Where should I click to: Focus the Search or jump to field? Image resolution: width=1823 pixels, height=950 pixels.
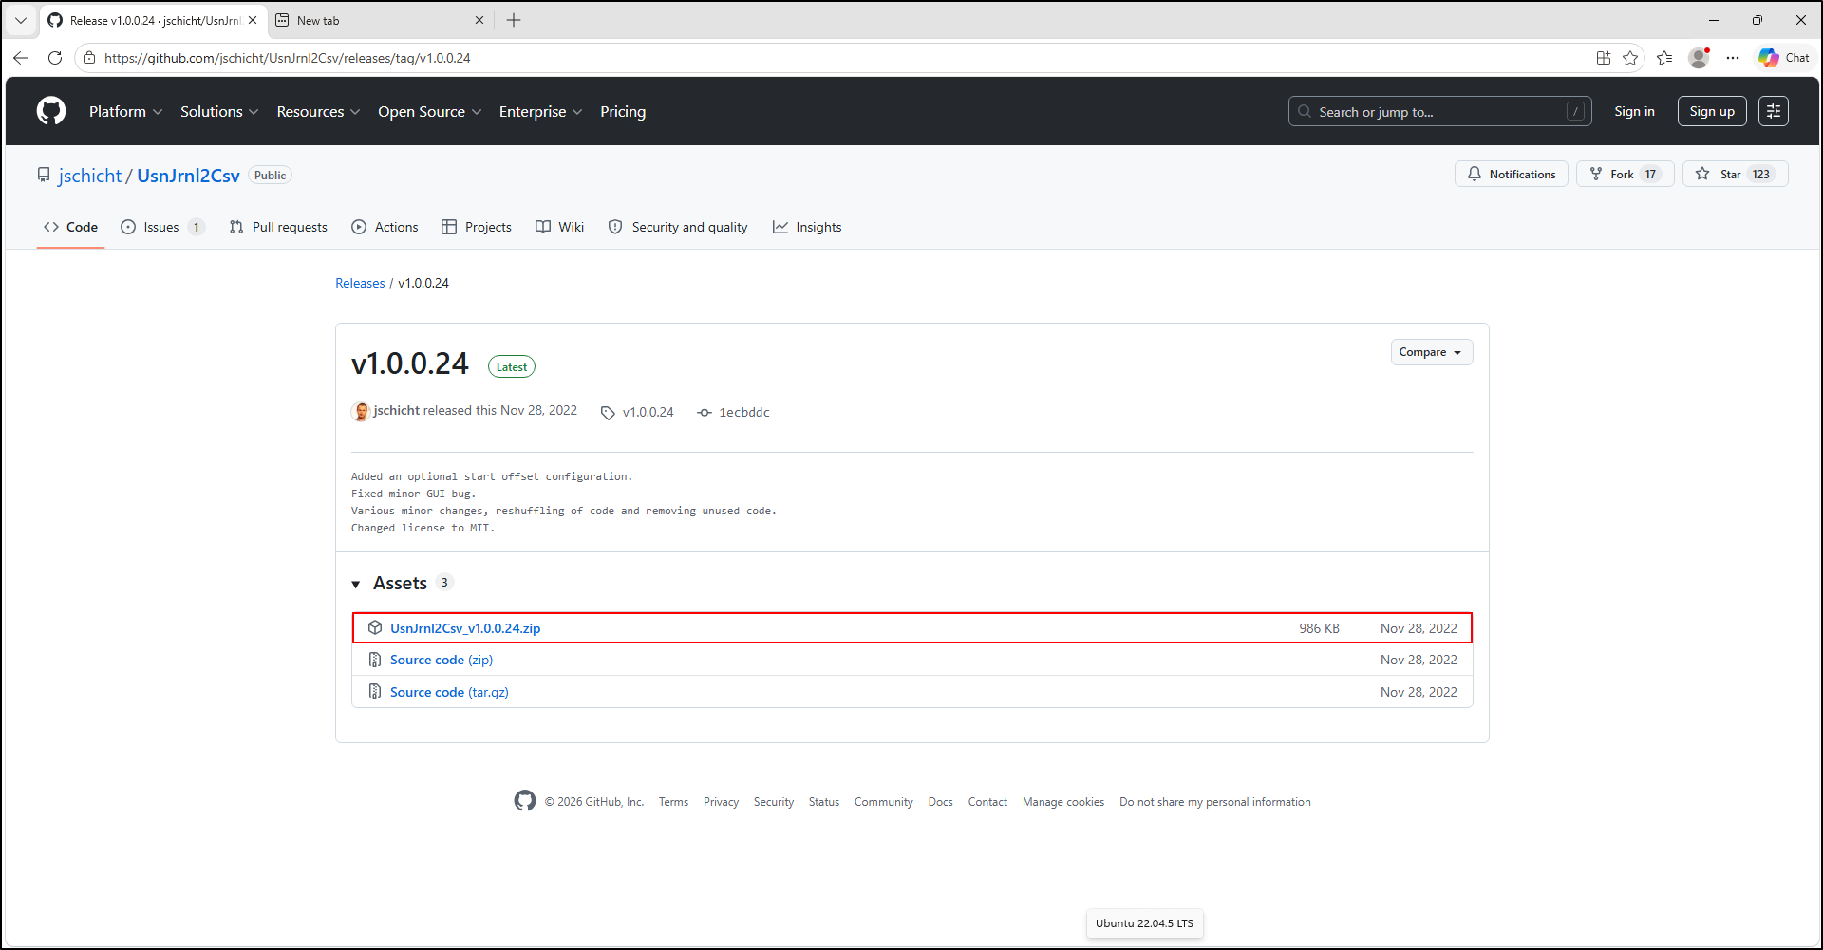tap(1439, 111)
